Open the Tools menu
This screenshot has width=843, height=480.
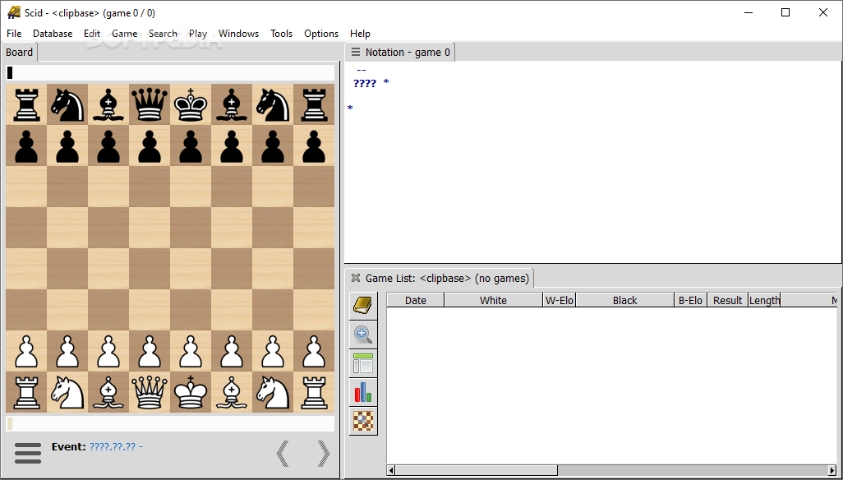[281, 34]
